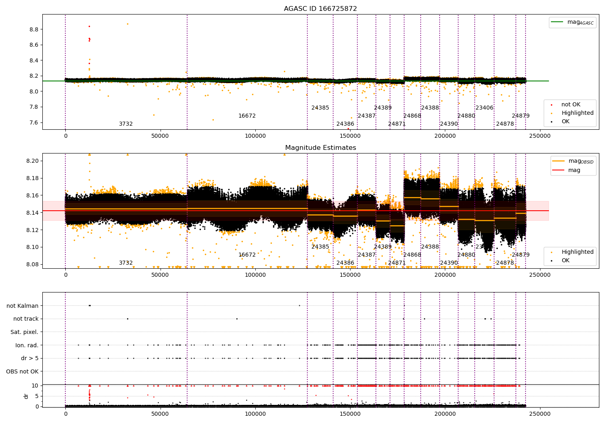The height and width of the screenshot is (423, 605).
Task: Click the 'not track' flag row label
Action: coord(26,319)
